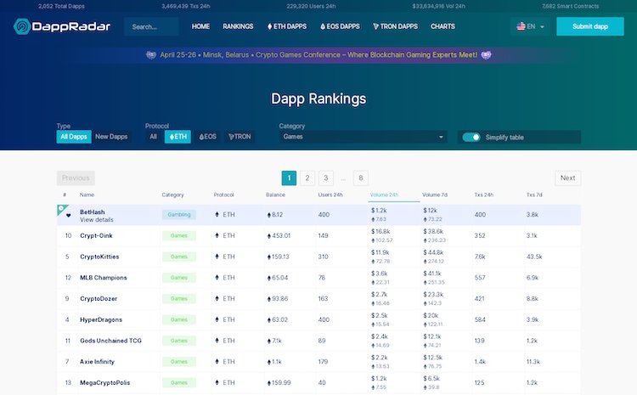Open TRON DAPPS from the navigation bar

pyautogui.click(x=396, y=26)
